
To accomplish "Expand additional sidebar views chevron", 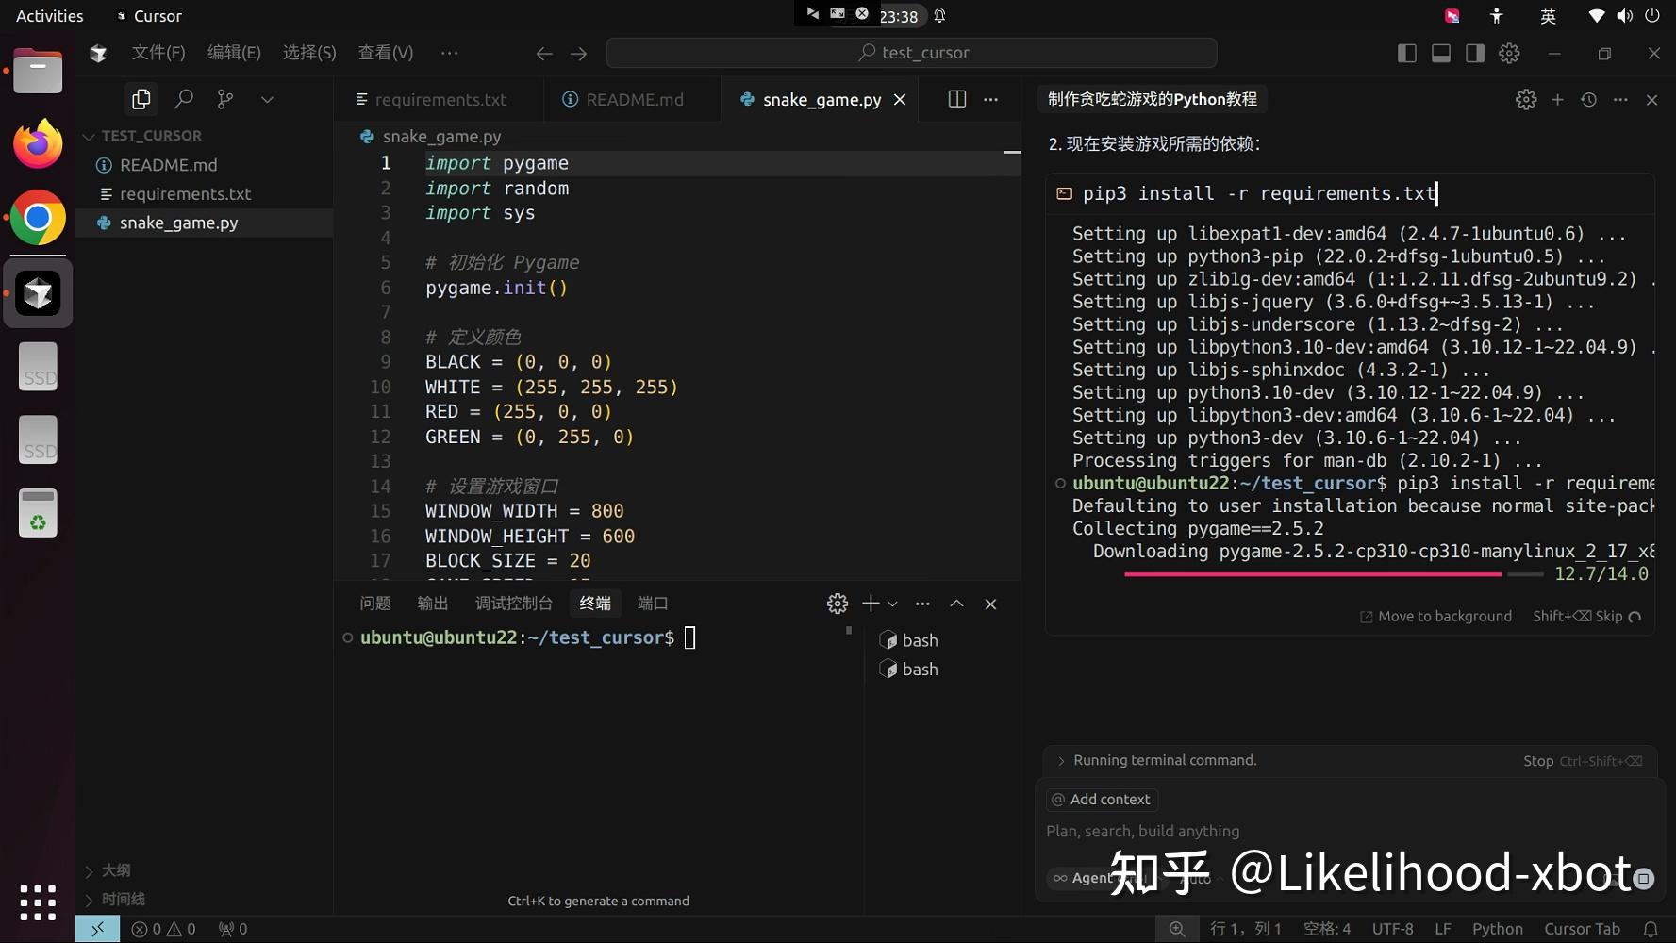I will coord(267,99).
